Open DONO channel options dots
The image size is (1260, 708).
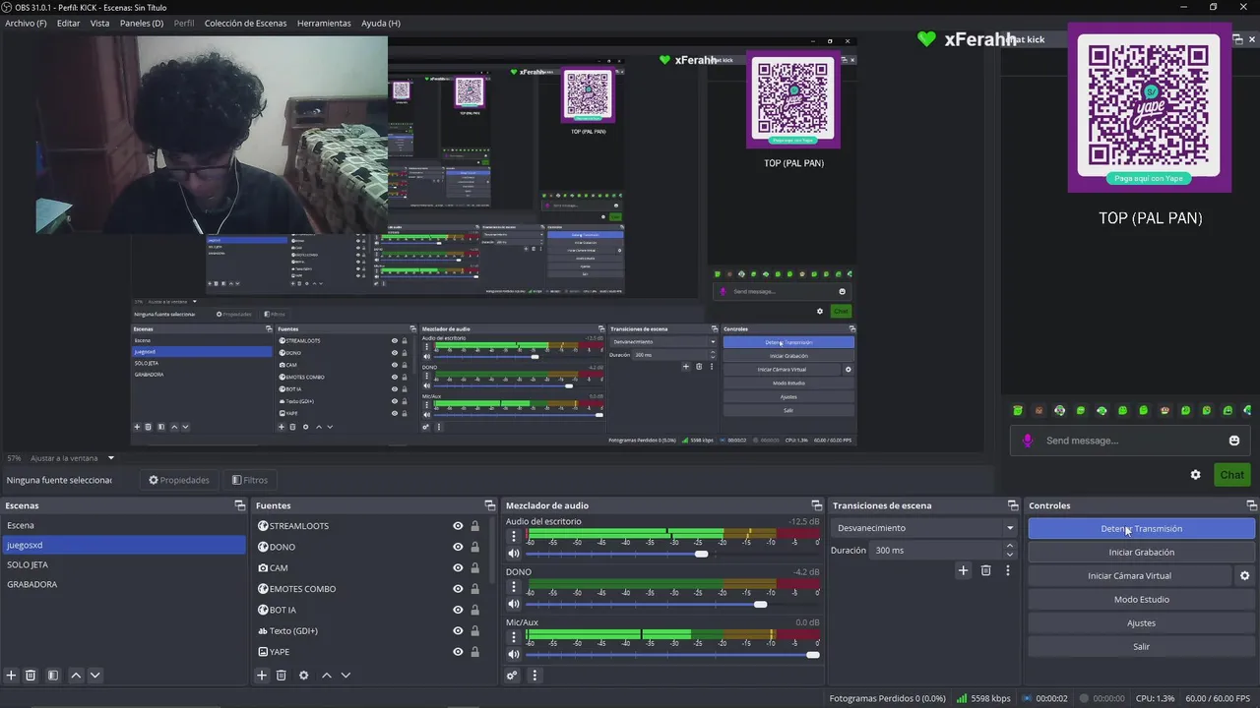click(x=513, y=587)
